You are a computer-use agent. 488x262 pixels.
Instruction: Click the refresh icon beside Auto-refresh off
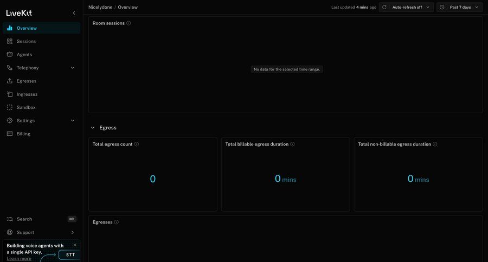384,7
